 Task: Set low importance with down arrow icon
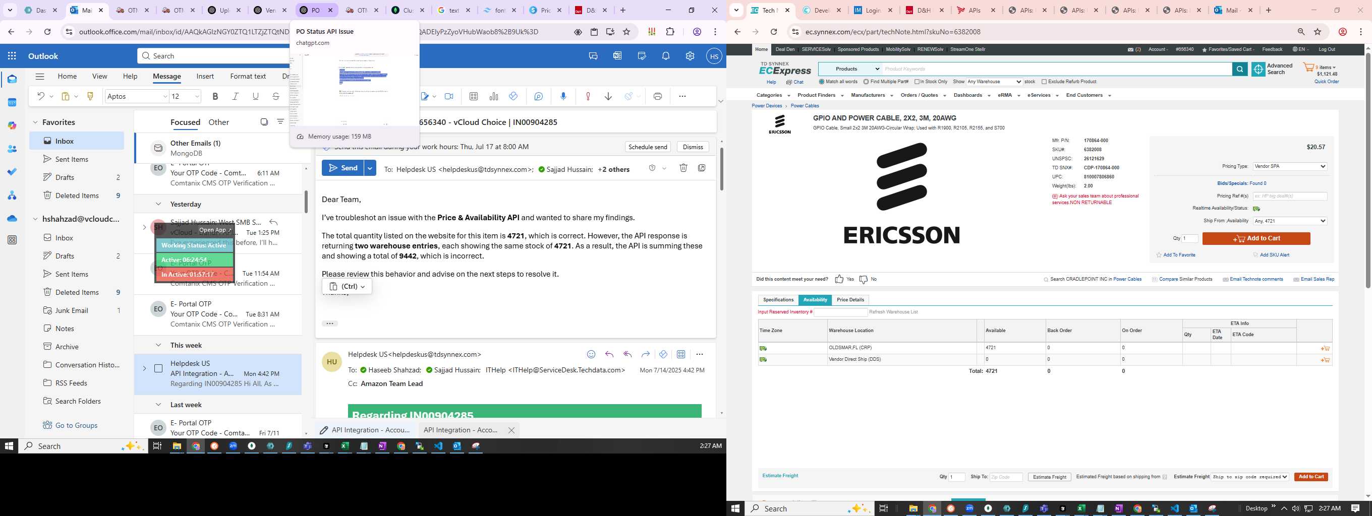pos(608,96)
